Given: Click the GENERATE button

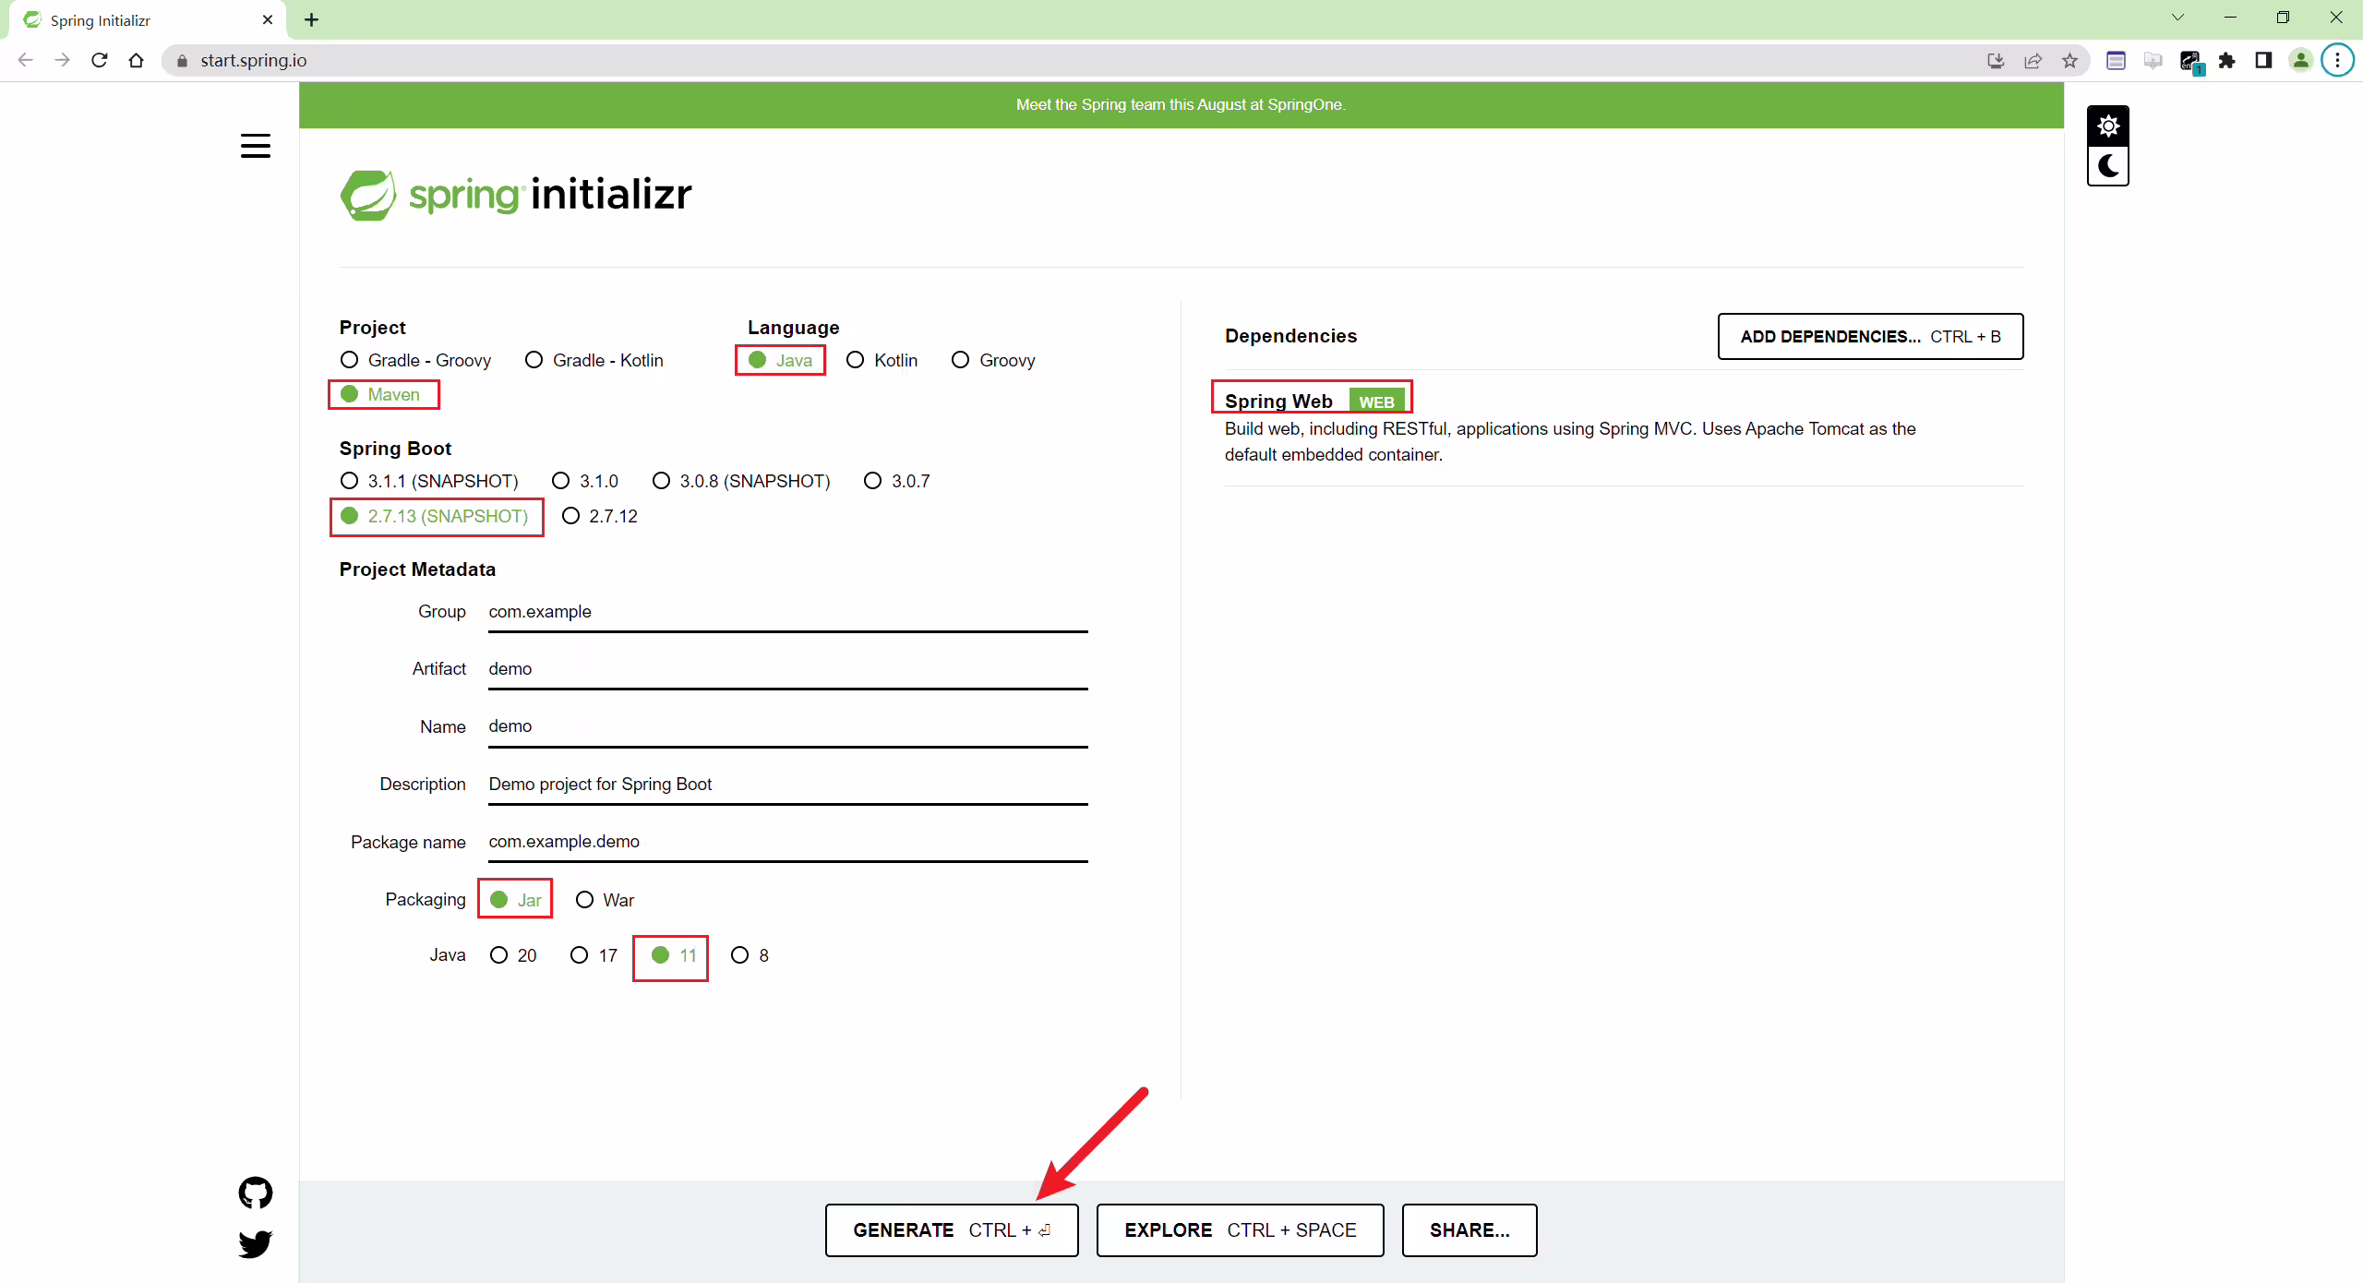Looking at the screenshot, I should point(952,1230).
